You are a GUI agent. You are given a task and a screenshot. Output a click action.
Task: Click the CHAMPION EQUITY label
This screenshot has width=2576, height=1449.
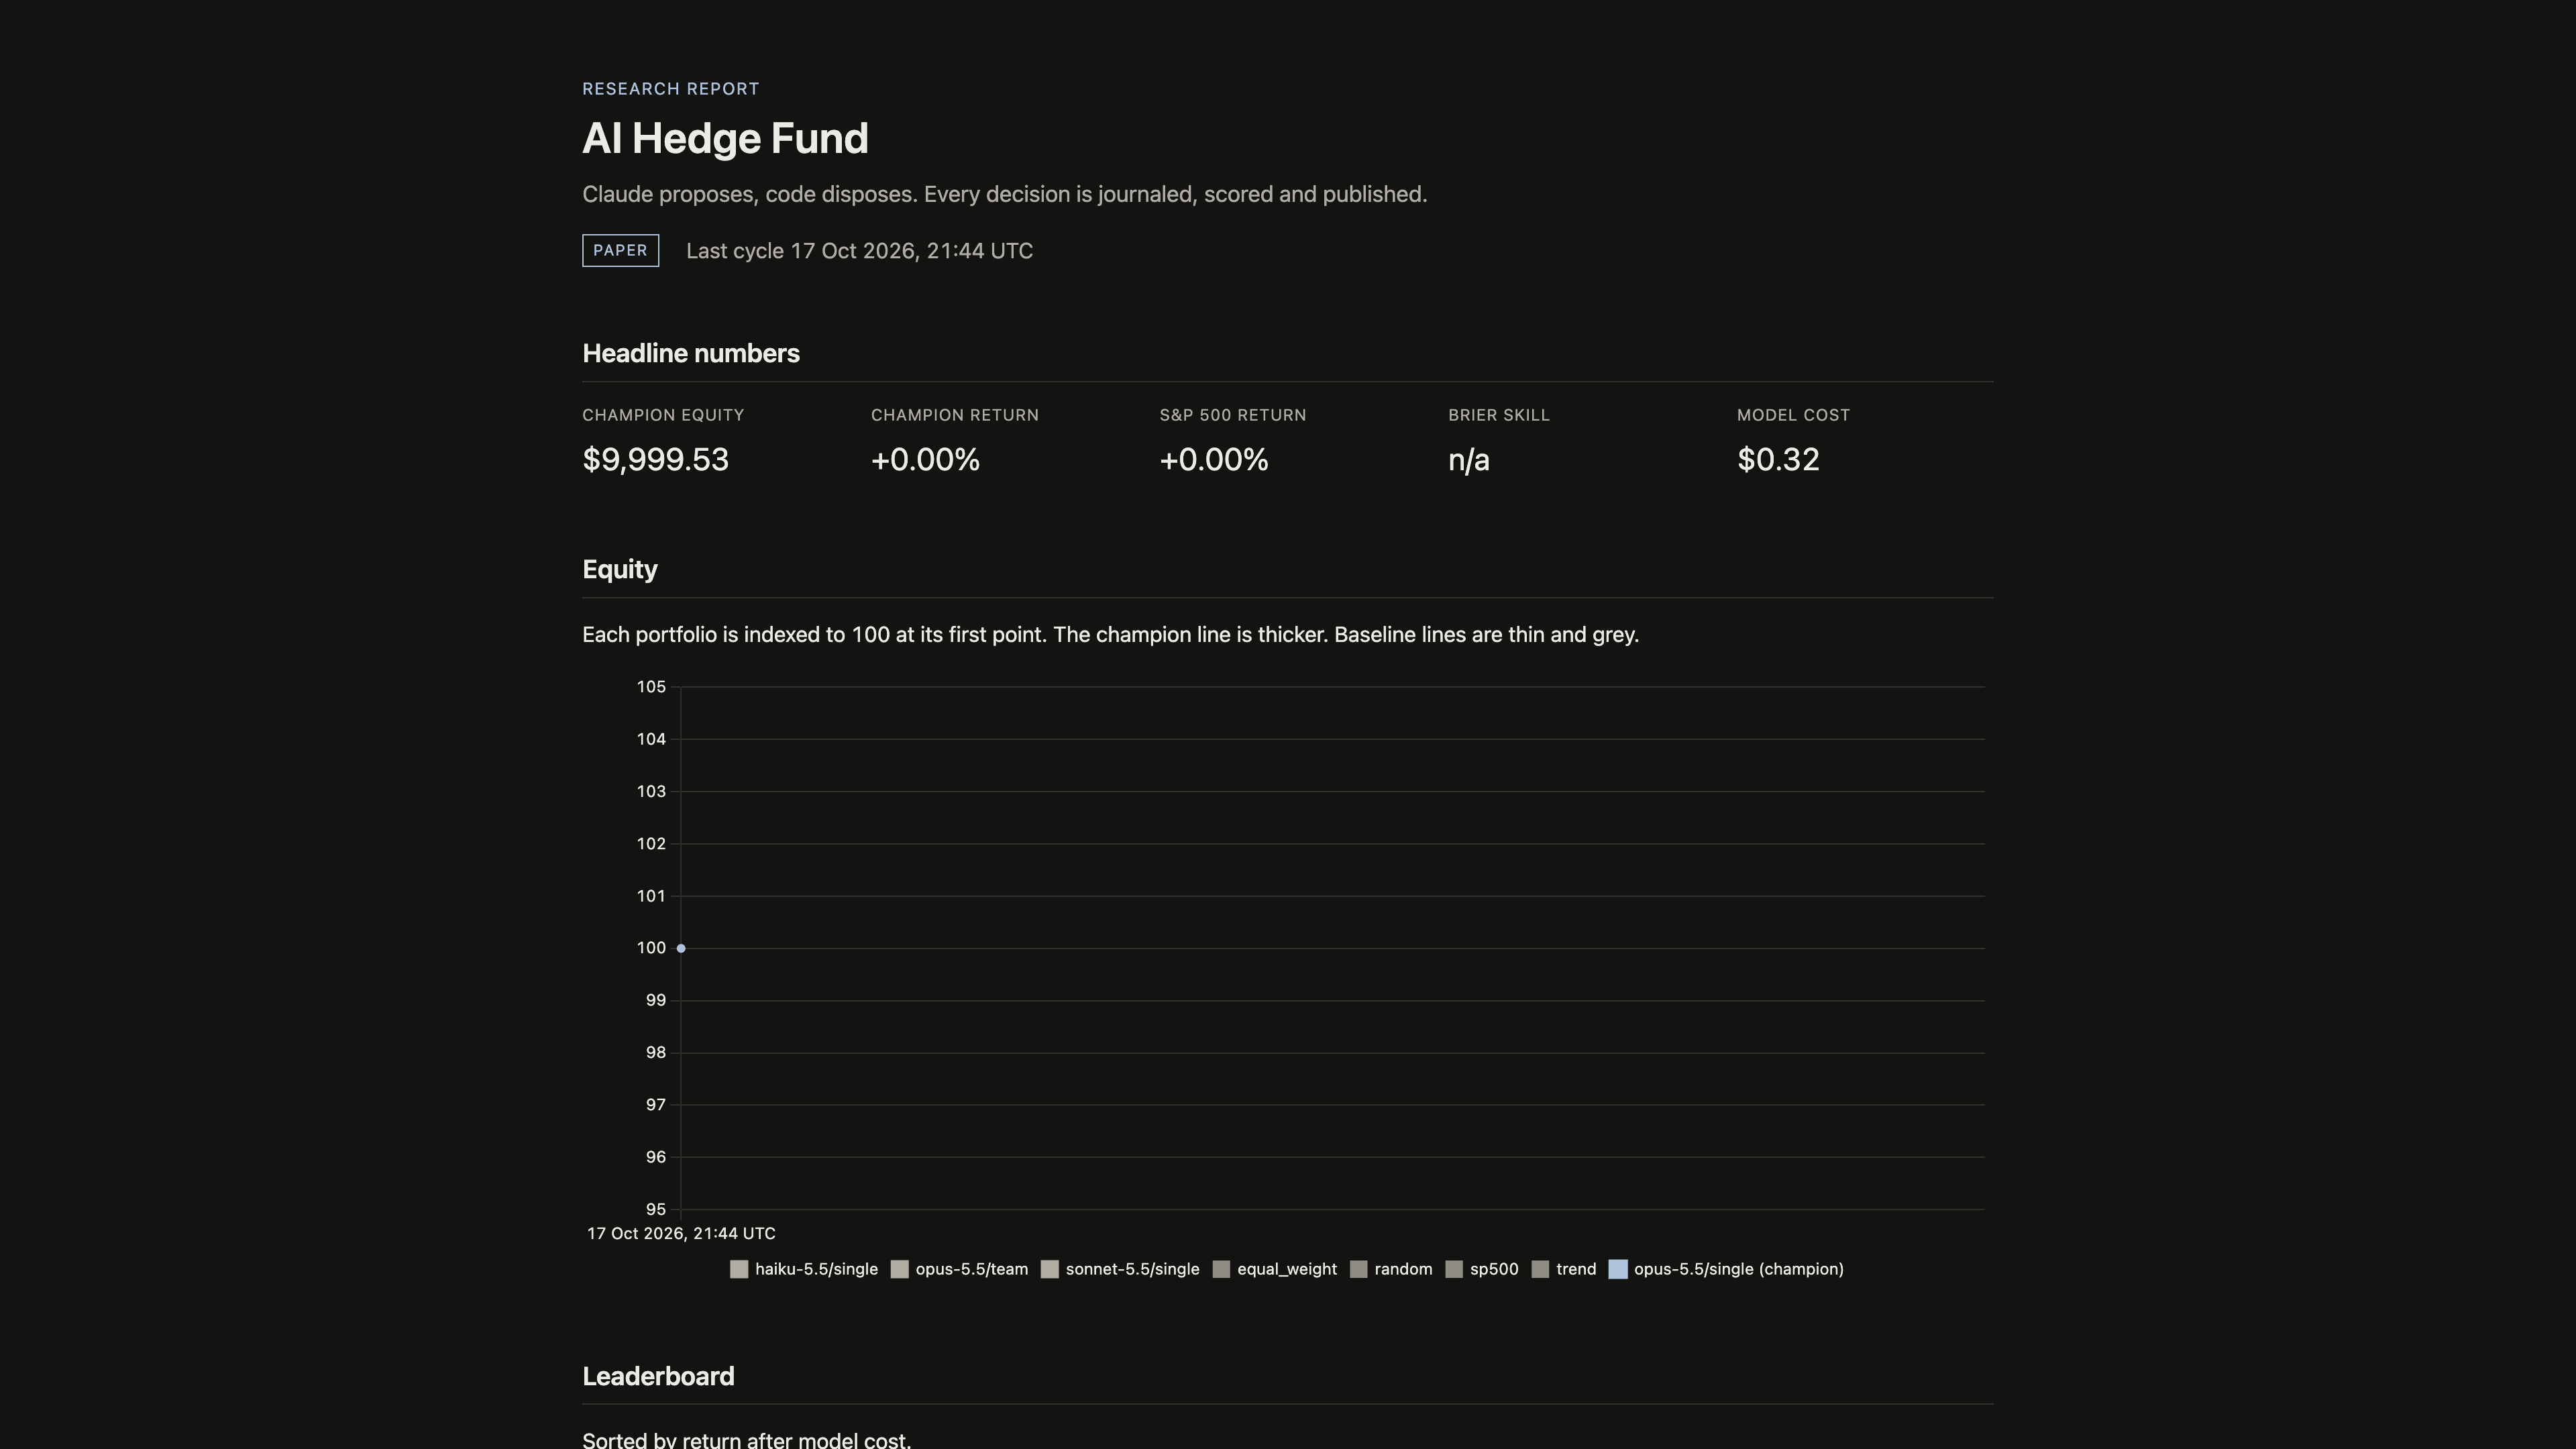663,415
